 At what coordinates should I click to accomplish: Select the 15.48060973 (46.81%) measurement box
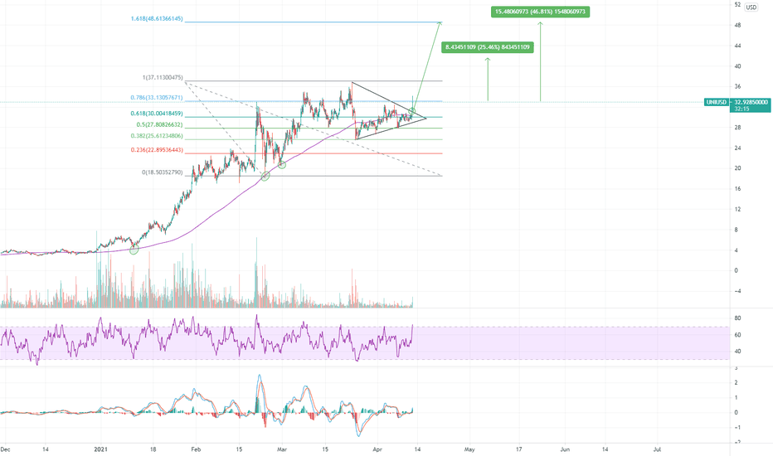(540, 12)
